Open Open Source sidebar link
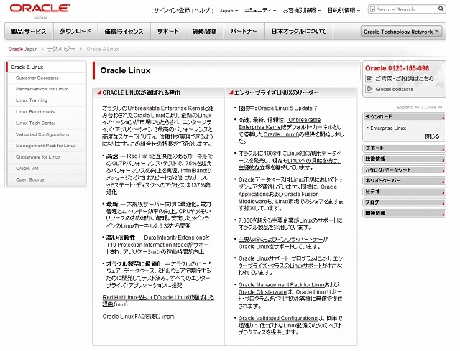 coord(30,179)
